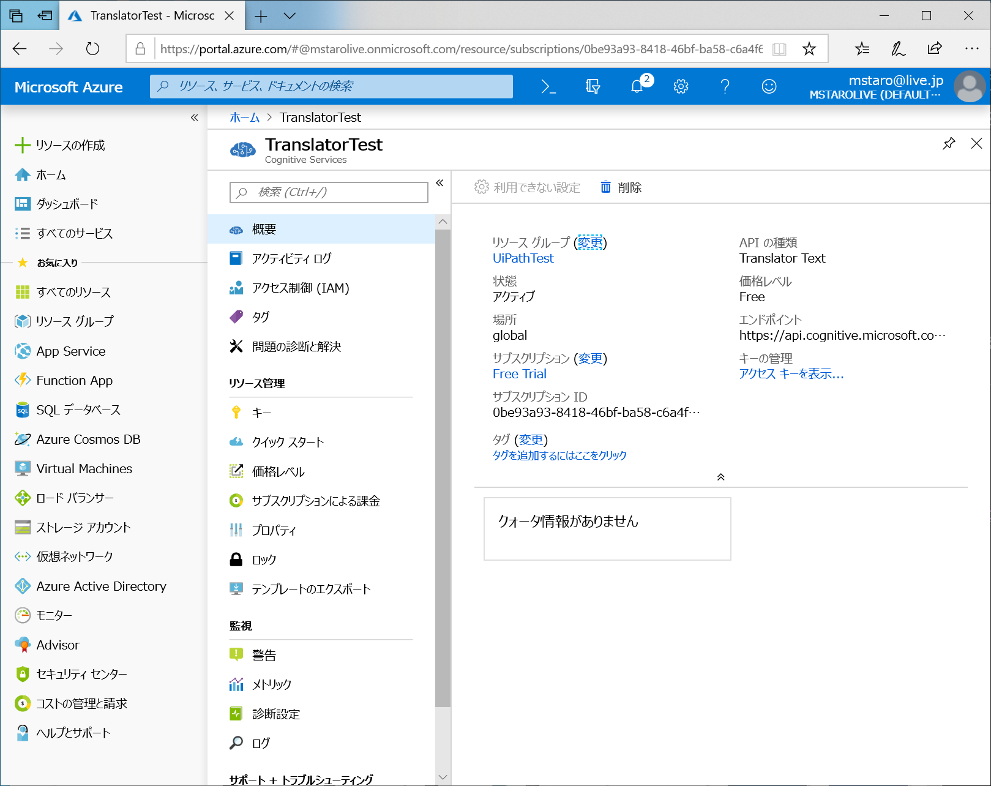Open クイック スタート menu item
Image resolution: width=991 pixels, height=786 pixels.
pyautogui.click(x=321, y=442)
